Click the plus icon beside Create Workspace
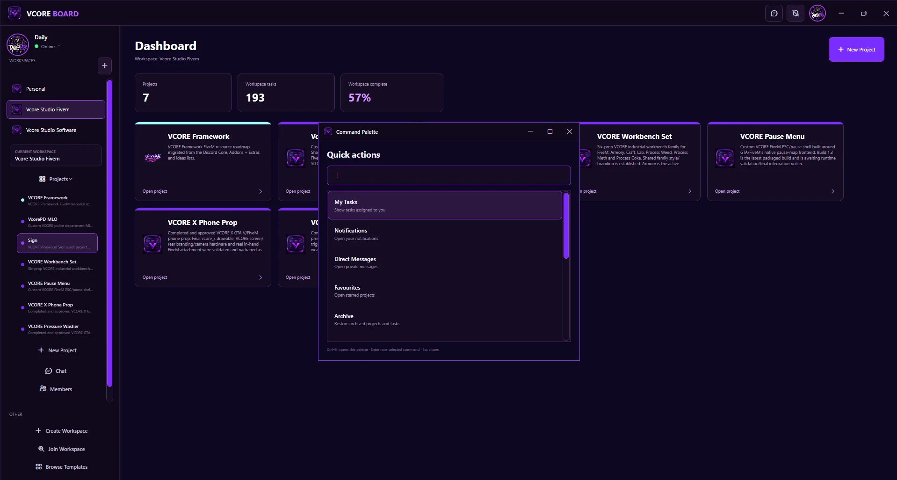Screen dimensions: 897x480 point(38,431)
